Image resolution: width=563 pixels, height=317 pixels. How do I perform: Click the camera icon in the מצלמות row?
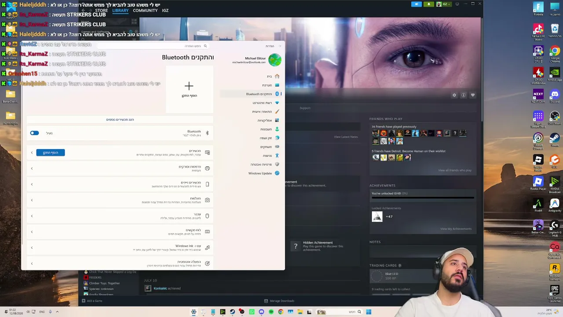pyautogui.click(x=207, y=200)
